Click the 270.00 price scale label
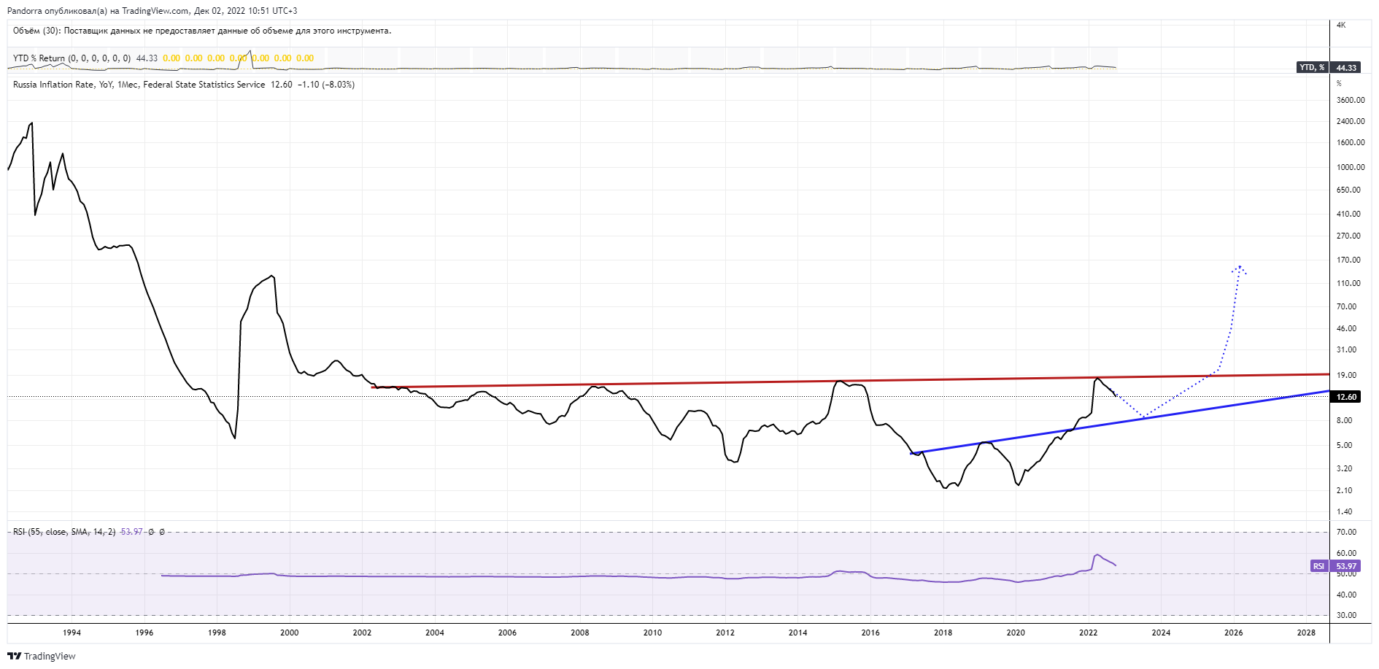The height and width of the screenshot is (669, 1379). pos(1348,236)
